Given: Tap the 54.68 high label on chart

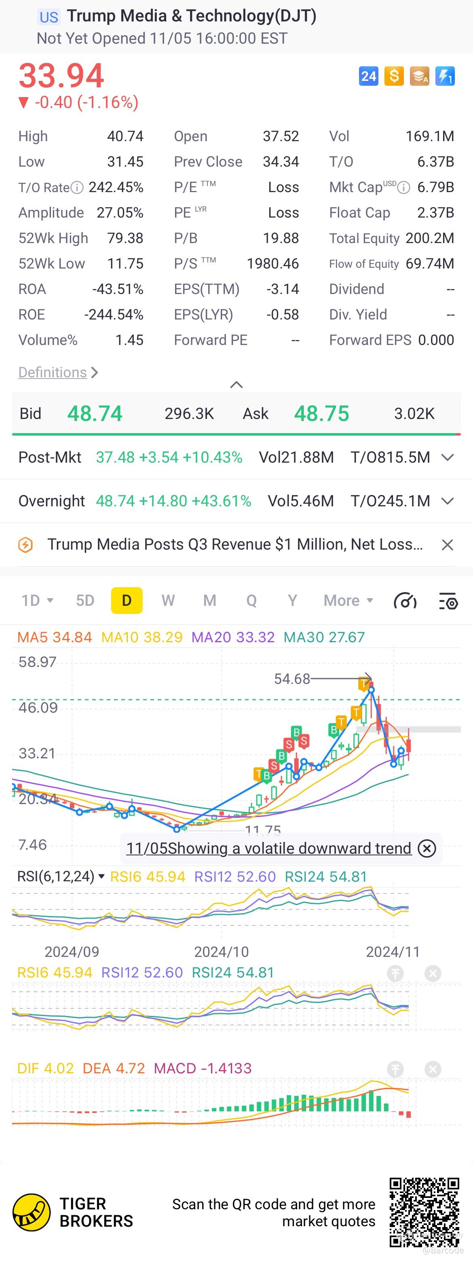Looking at the screenshot, I should pyautogui.click(x=292, y=679).
